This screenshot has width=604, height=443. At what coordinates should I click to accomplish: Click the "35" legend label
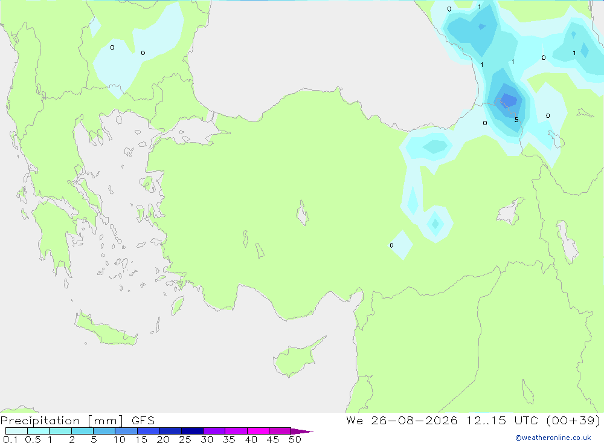(x=229, y=439)
